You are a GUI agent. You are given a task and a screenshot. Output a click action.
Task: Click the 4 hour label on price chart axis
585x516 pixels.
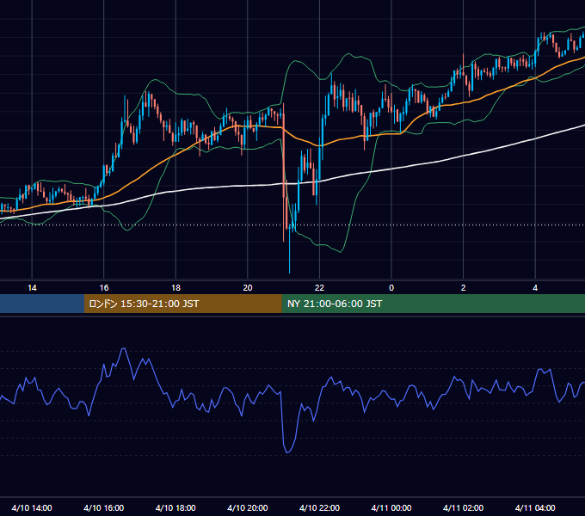click(x=535, y=288)
